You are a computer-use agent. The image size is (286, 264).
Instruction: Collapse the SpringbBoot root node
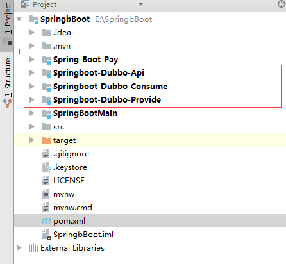point(19,19)
